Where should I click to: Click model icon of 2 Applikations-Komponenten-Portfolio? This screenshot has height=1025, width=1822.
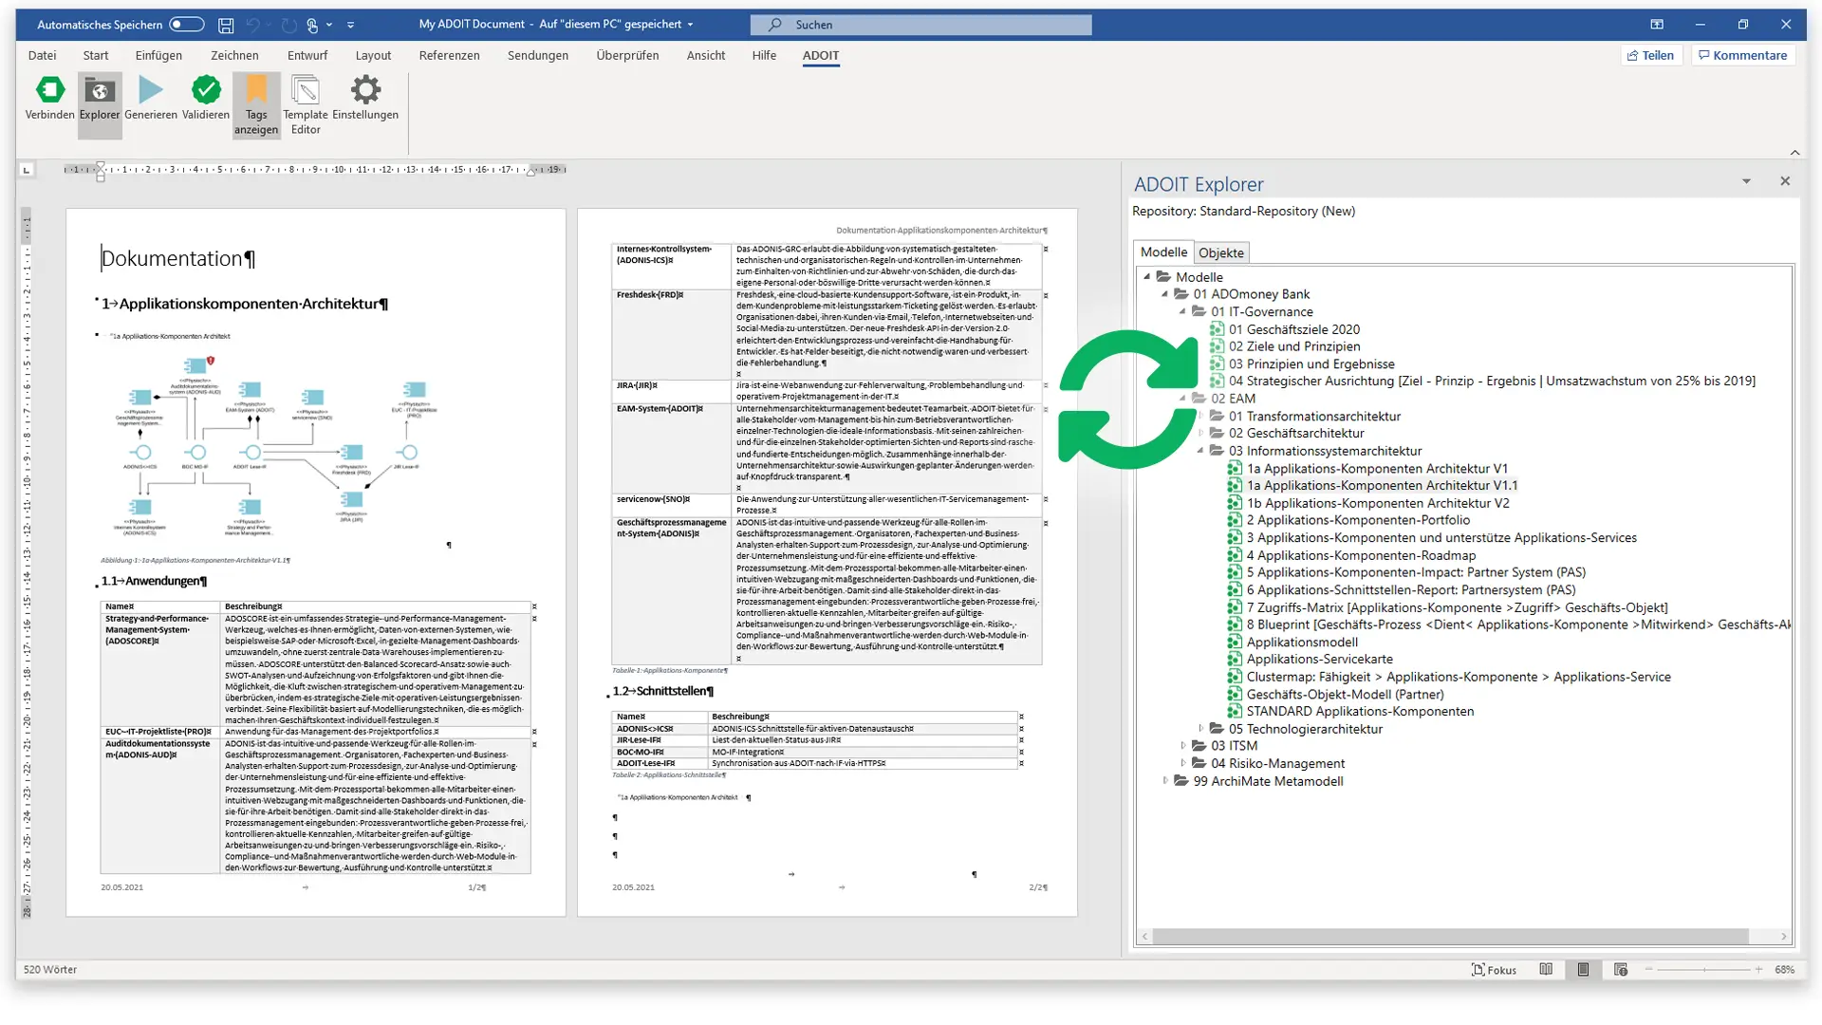pos(1235,520)
